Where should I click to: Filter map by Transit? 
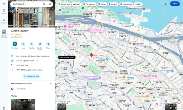(102, 4)
